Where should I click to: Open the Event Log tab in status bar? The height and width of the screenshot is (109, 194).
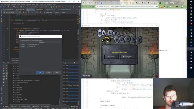(x=74, y=106)
